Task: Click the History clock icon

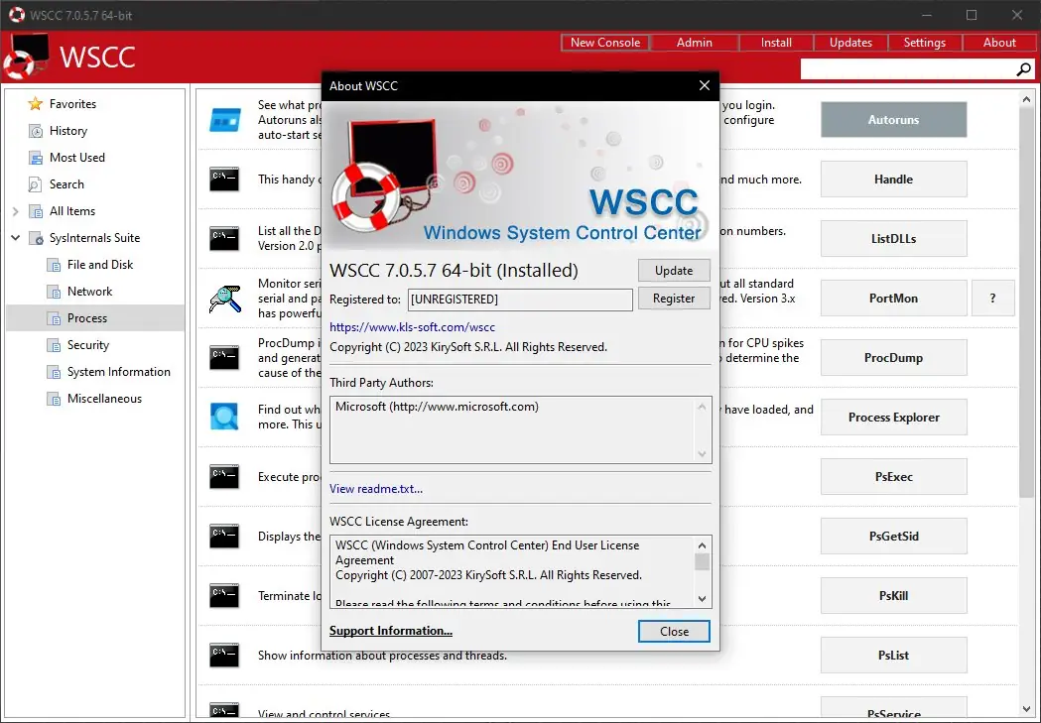Action: coord(35,130)
